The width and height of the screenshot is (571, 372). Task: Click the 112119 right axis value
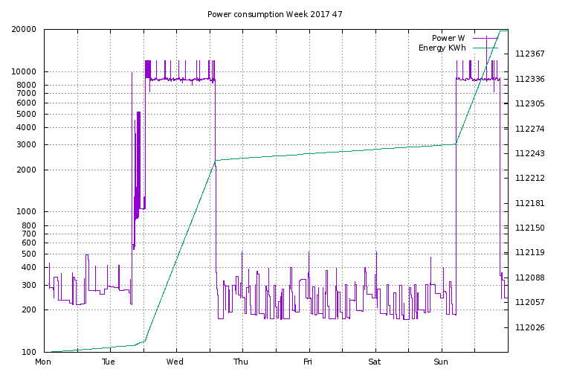[530, 252]
